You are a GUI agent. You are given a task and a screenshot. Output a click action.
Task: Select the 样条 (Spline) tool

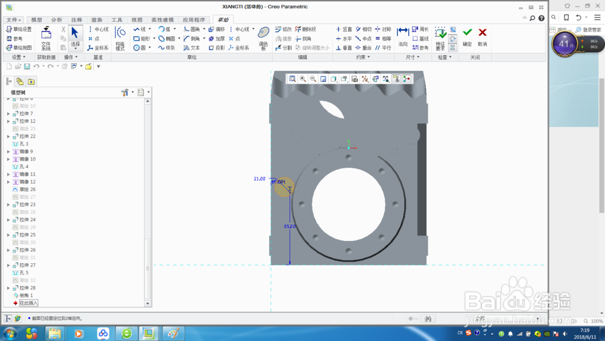click(167, 48)
